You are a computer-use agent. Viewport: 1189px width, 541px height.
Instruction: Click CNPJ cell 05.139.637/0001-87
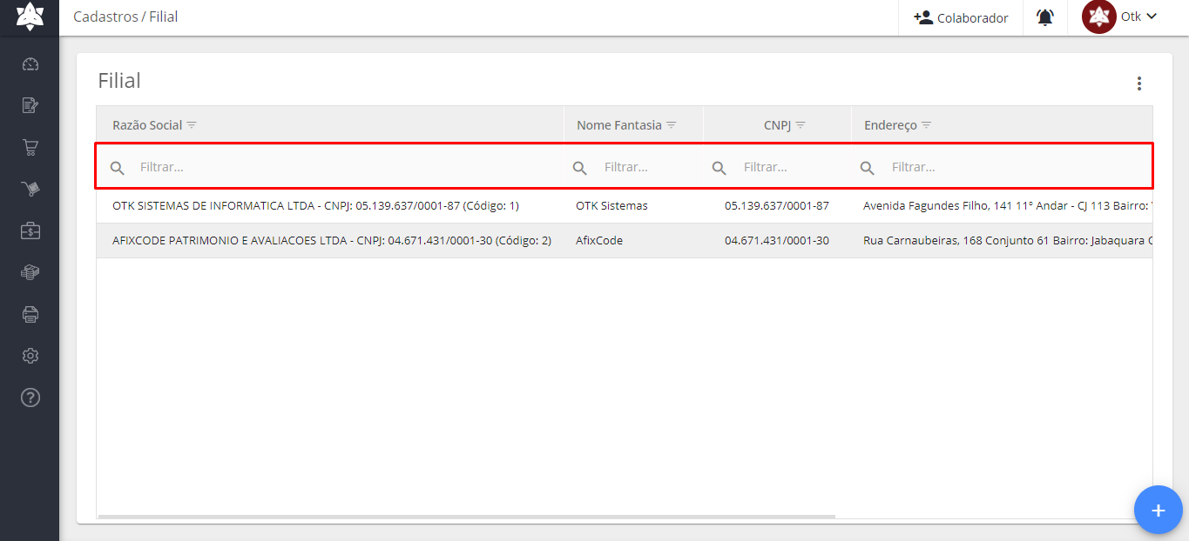click(777, 206)
